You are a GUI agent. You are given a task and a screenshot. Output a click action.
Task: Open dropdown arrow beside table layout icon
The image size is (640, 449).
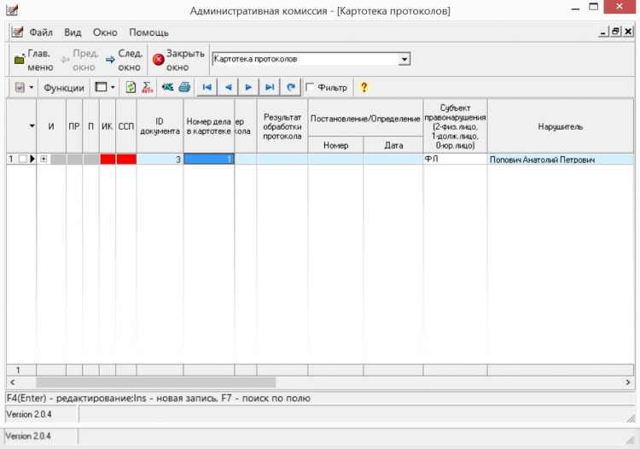pyautogui.click(x=113, y=87)
